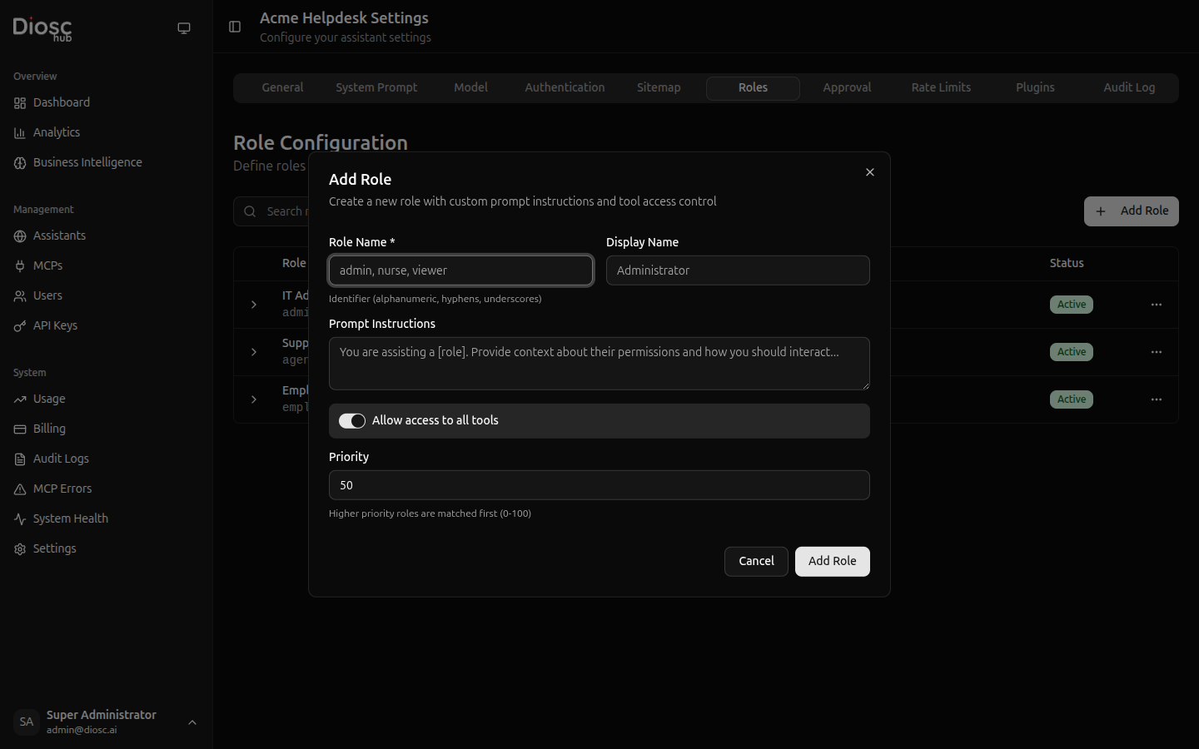
Task: Expand the Super Administrator account menu
Action: click(x=192, y=722)
